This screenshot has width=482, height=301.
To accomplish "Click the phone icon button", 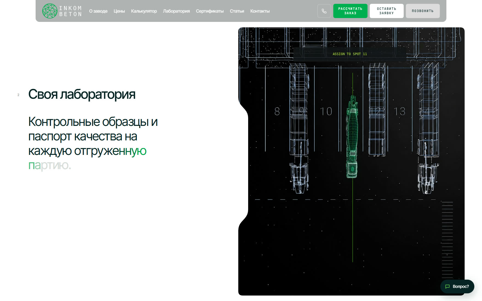I will point(324,11).
